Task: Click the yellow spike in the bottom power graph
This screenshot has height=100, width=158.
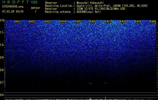Action: tap(106, 98)
